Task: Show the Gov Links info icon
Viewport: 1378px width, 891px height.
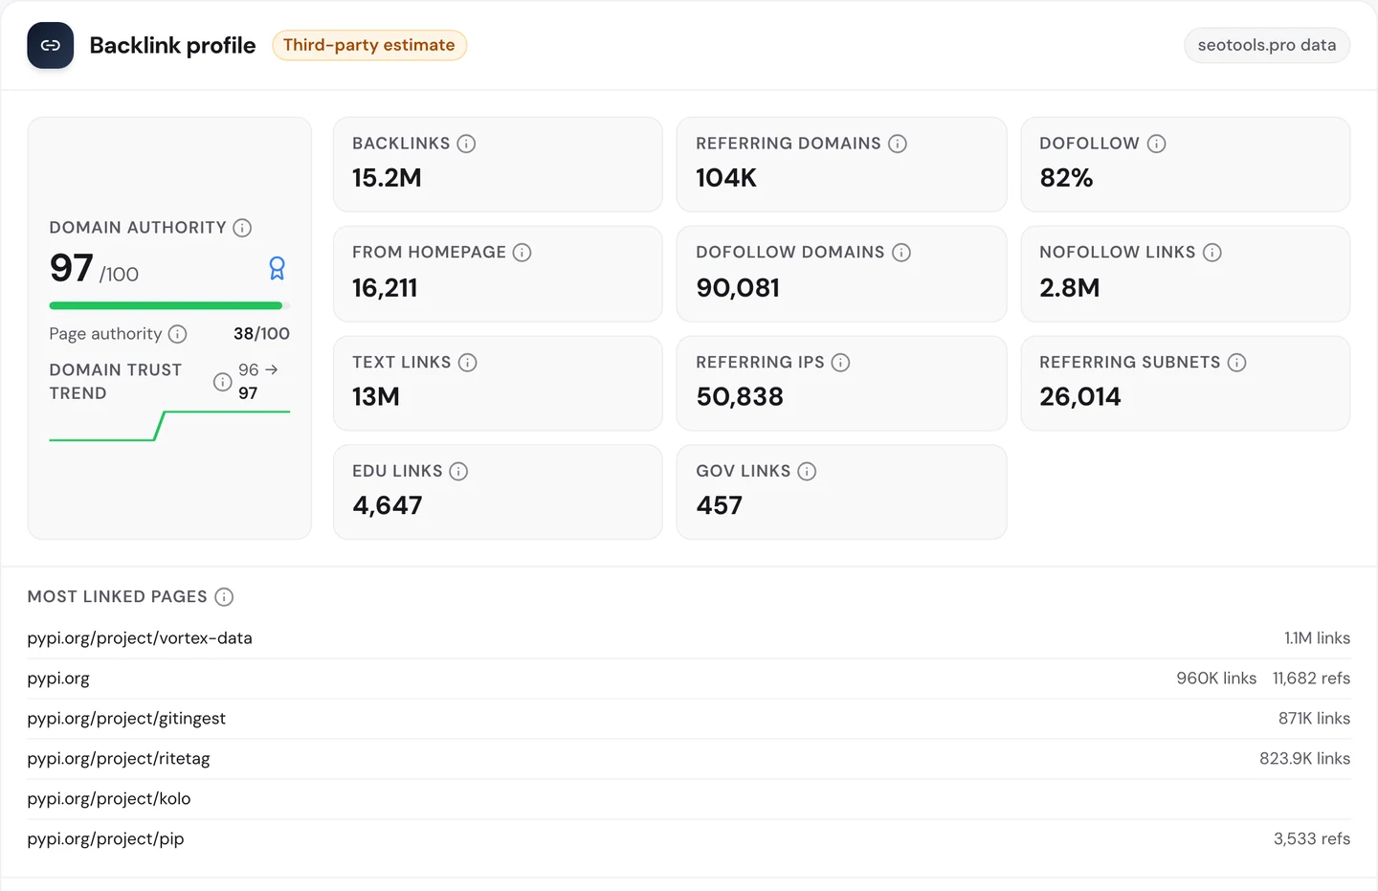Action: [807, 472]
